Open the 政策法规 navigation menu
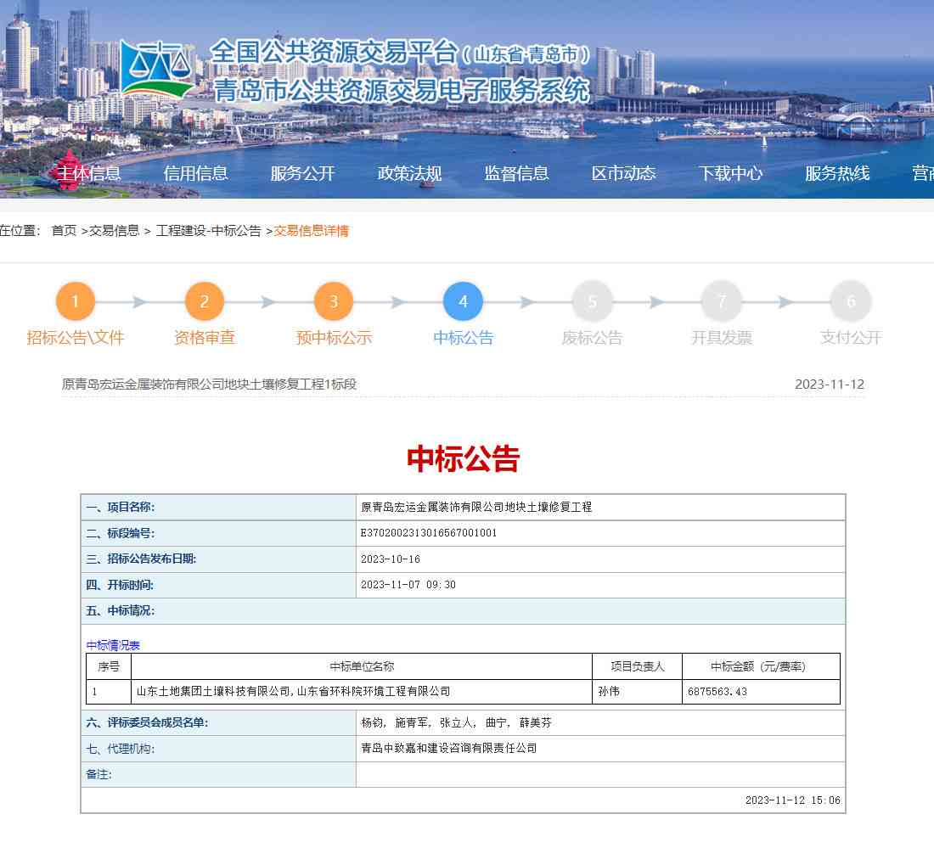The height and width of the screenshot is (848, 934). [408, 172]
